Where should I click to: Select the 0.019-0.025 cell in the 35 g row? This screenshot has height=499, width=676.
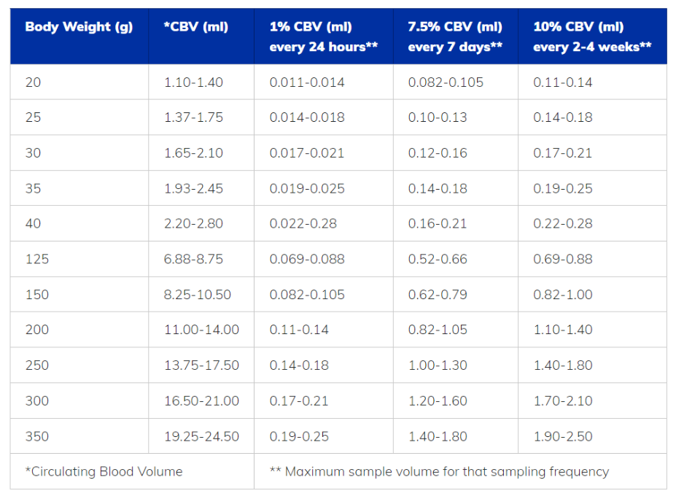(x=307, y=188)
